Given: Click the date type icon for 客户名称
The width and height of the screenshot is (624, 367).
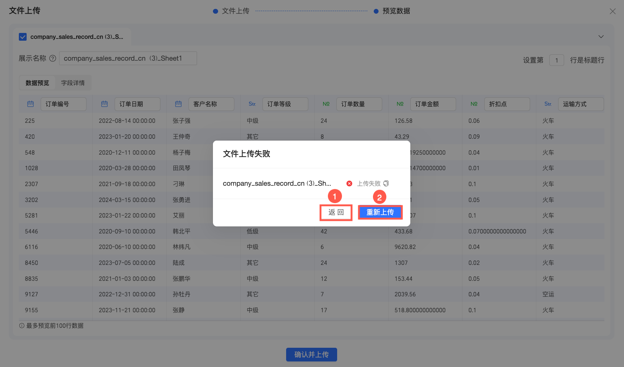Looking at the screenshot, I should (179, 104).
